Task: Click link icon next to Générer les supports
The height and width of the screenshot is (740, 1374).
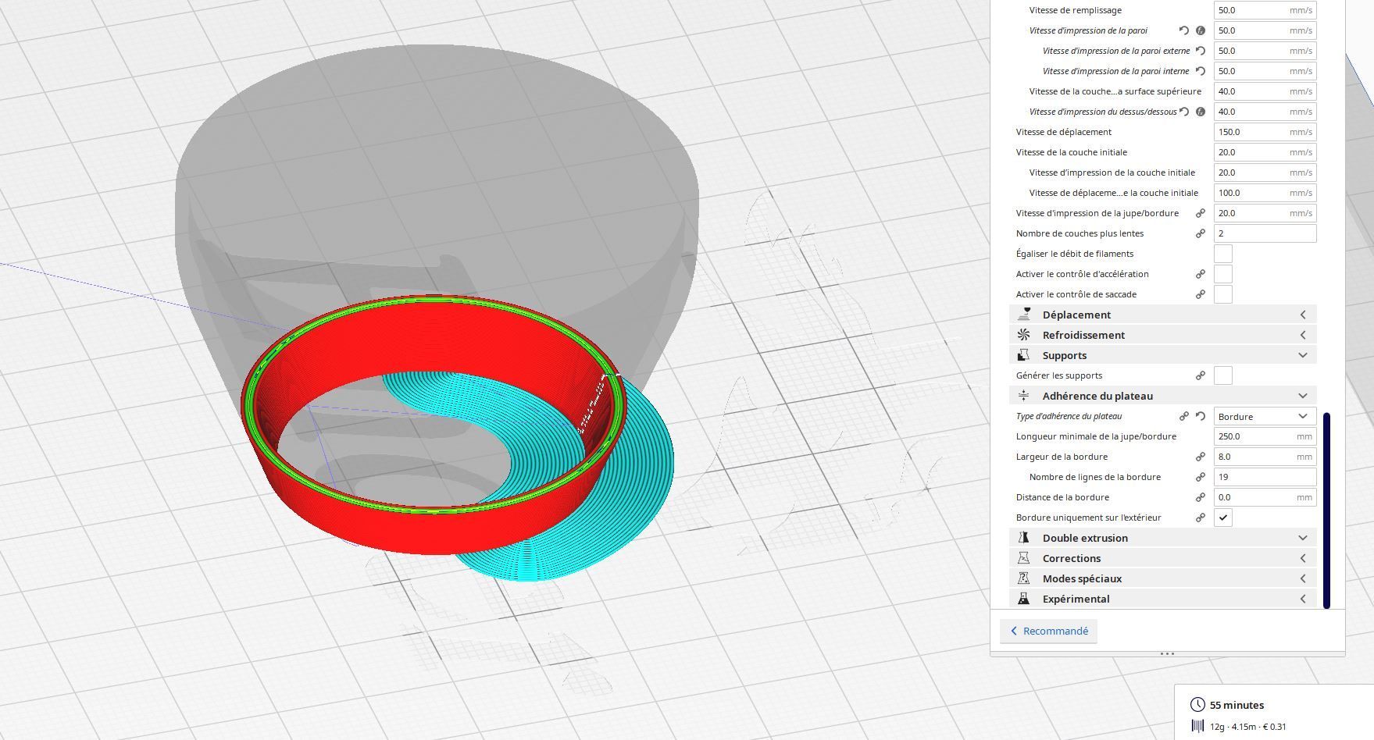Action: 1201,375
